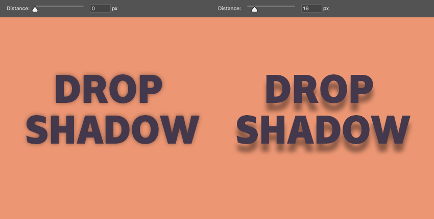
Task: Select the left "Distance:" label
Action: click(x=17, y=9)
